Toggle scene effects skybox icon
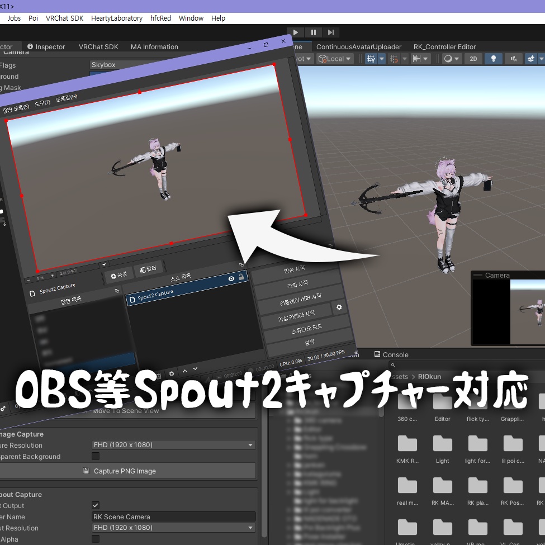The width and height of the screenshot is (545, 545). [531, 59]
